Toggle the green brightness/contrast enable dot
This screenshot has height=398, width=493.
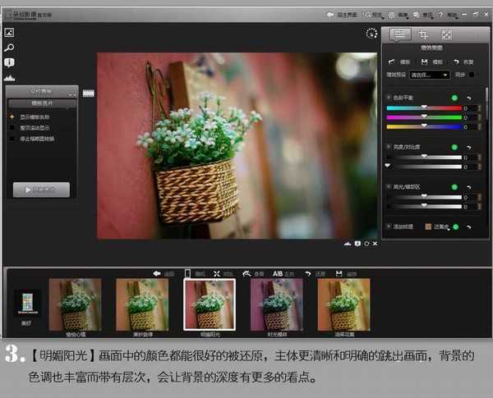454,146
